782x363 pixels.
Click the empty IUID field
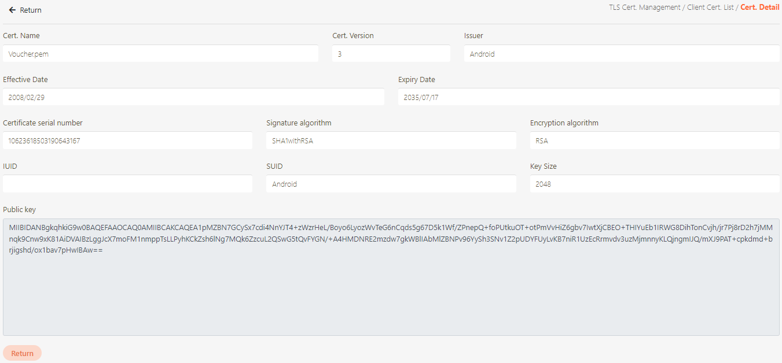point(127,184)
